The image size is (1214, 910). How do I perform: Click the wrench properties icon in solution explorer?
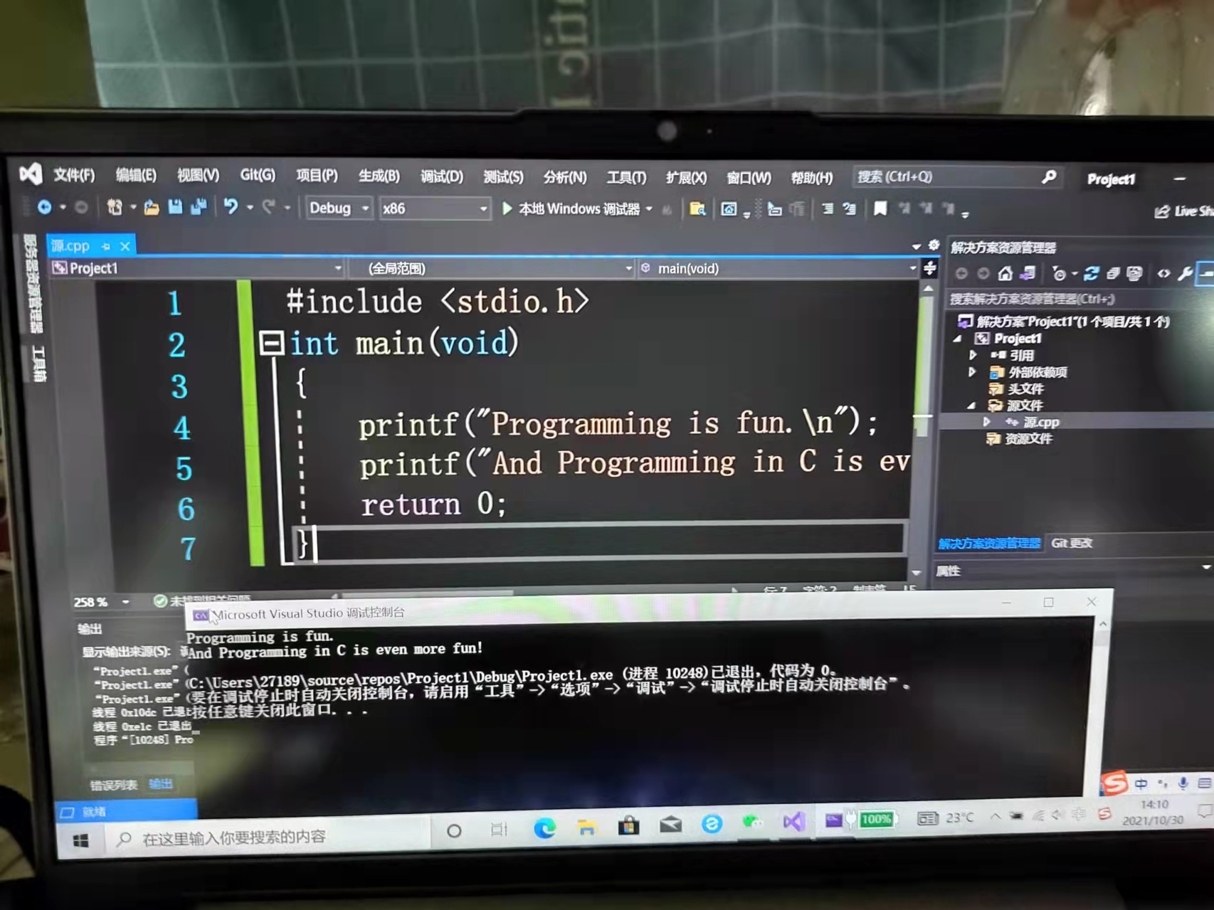pos(1185,274)
